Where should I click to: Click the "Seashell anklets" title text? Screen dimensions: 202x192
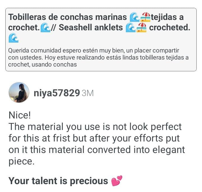pos(91,28)
